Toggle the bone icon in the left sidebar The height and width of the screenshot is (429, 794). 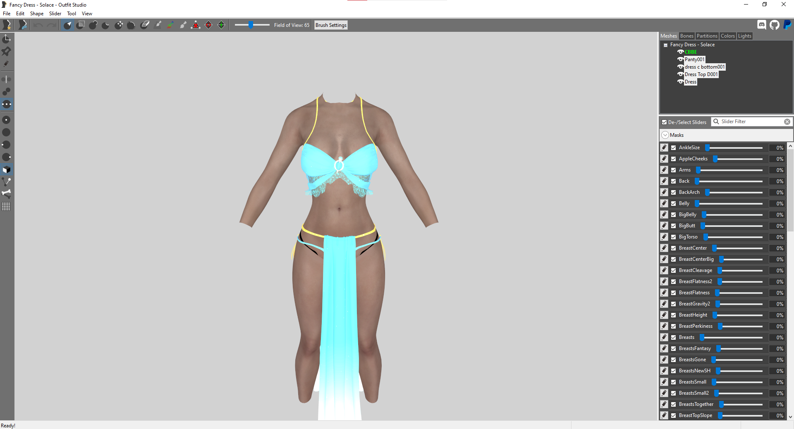[x=7, y=193]
